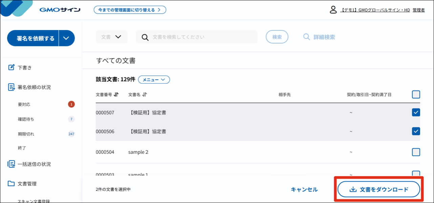The height and width of the screenshot is (203, 434).
Task: Expand the signature request dropdown arrow
Action: pyautogui.click(x=66, y=38)
